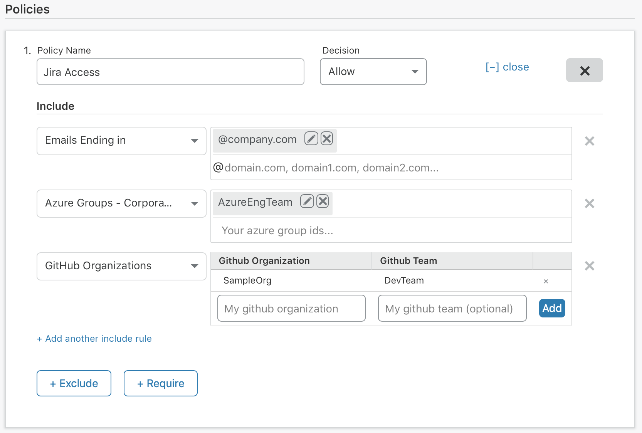Add a Require rule section
Screen dimensions: 642x433
(160, 383)
